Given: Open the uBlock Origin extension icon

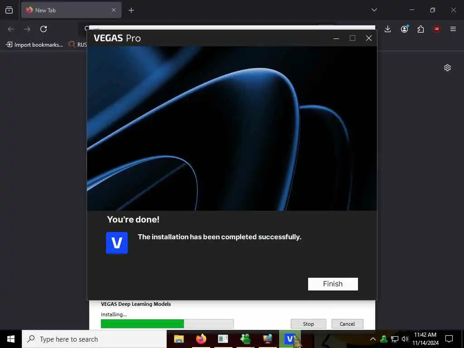Looking at the screenshot, I should pos(437,29).
